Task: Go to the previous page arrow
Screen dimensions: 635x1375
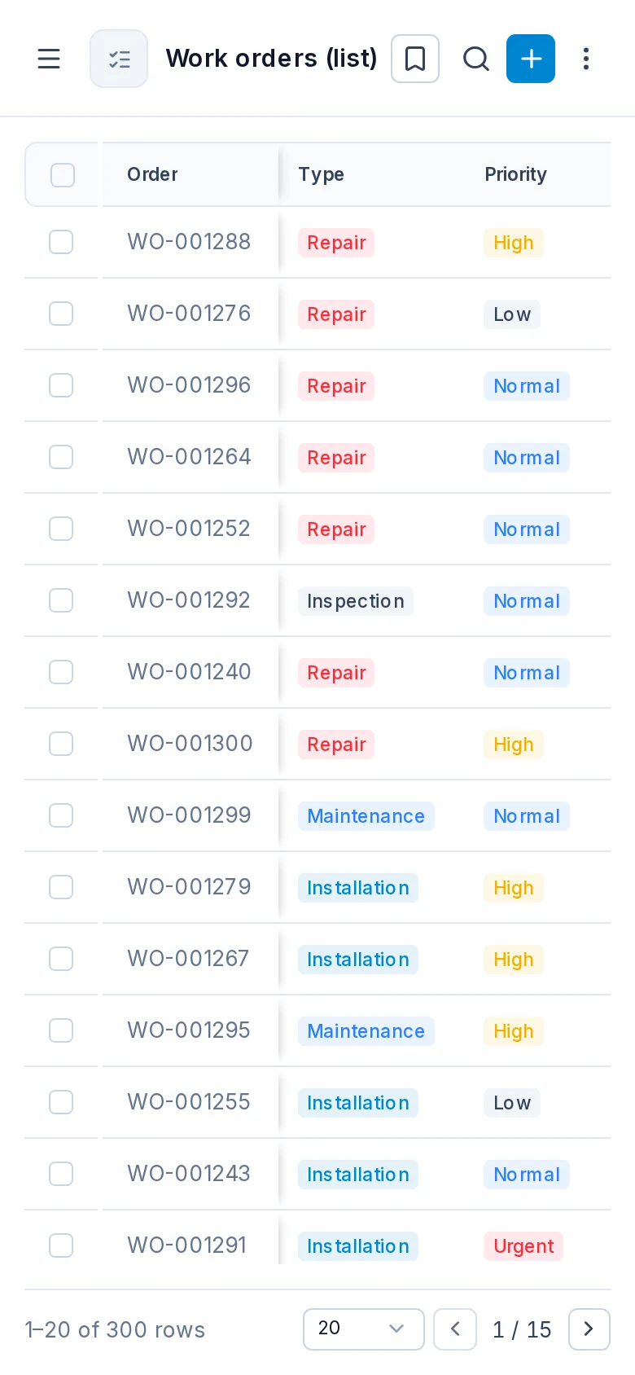Action: click(455, 1329)
